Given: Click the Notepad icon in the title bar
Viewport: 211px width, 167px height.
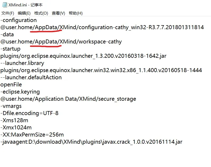Looking at the screenshot, I should [4, 5].
